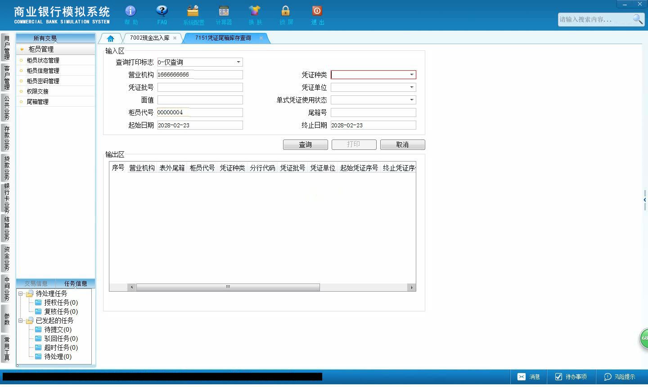This screenshot has width=648, height=387.
Task: Open the 帮助 help icon
Action: coord(130,11)
